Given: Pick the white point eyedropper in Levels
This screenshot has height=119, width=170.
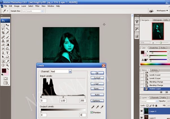Looking at the screenshot, I should [102, 107].
